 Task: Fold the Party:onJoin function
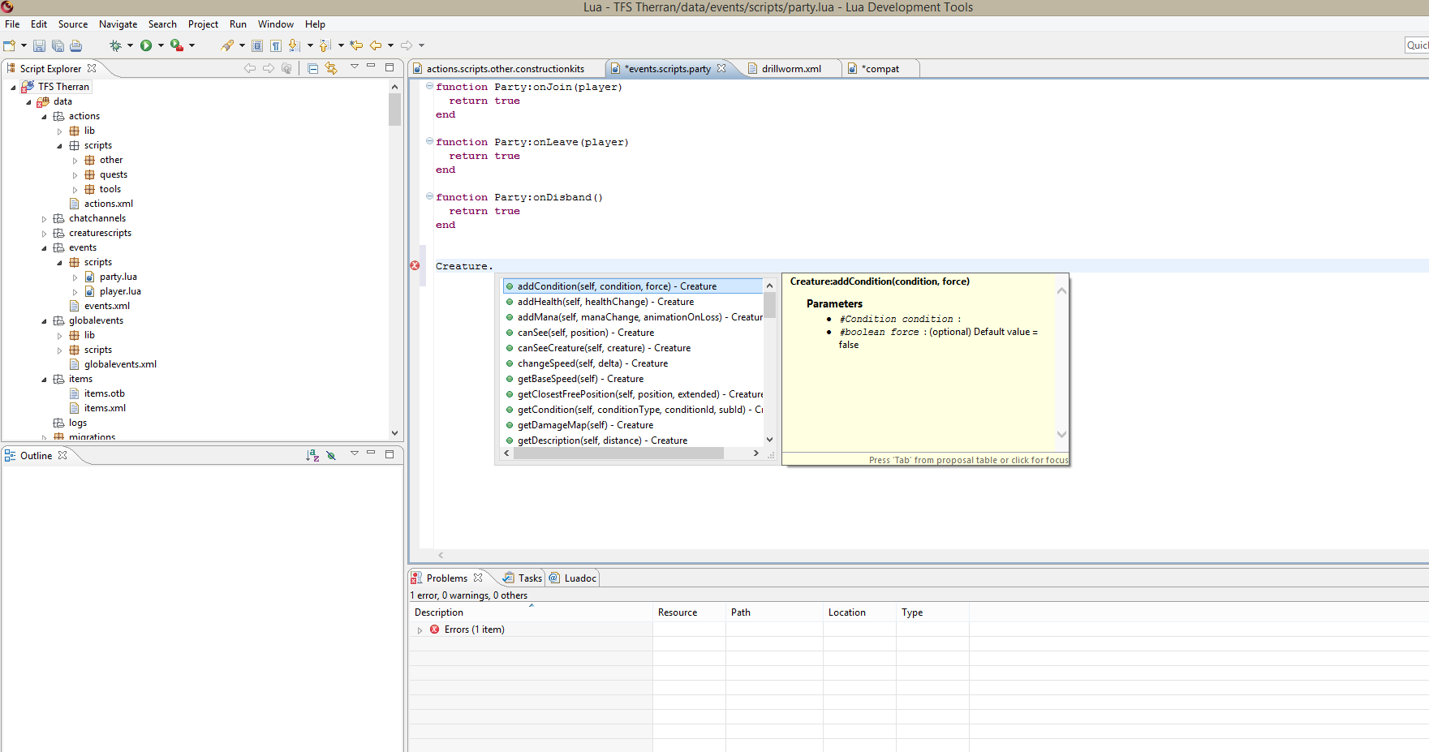[429, 86]
